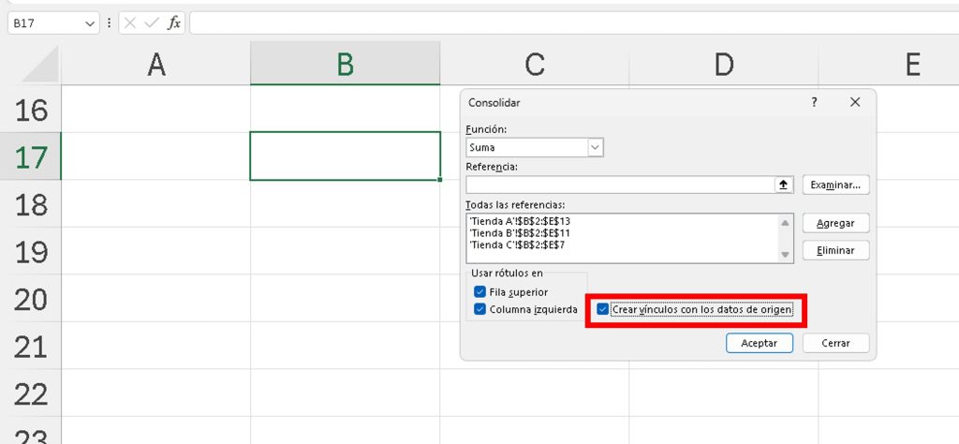The height and width of the screenshot is (444, 959).
Task: Click the Aceptar button
Action: click(760, 343)
